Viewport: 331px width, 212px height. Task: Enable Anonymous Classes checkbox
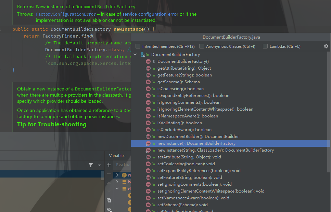point(202,46)
